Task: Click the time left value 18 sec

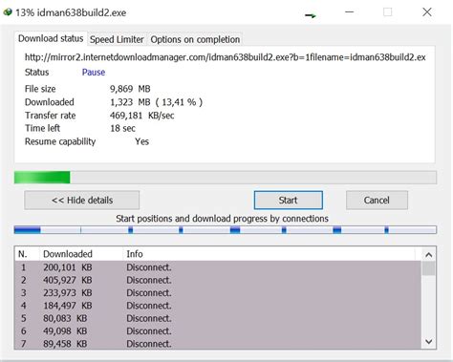Action: point(122,128)
